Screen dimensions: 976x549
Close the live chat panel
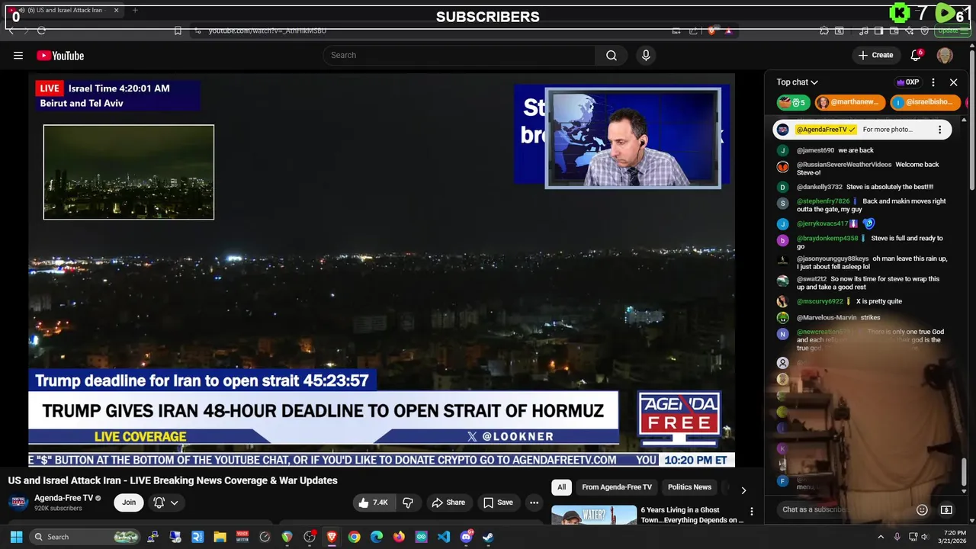click(953, 82)
